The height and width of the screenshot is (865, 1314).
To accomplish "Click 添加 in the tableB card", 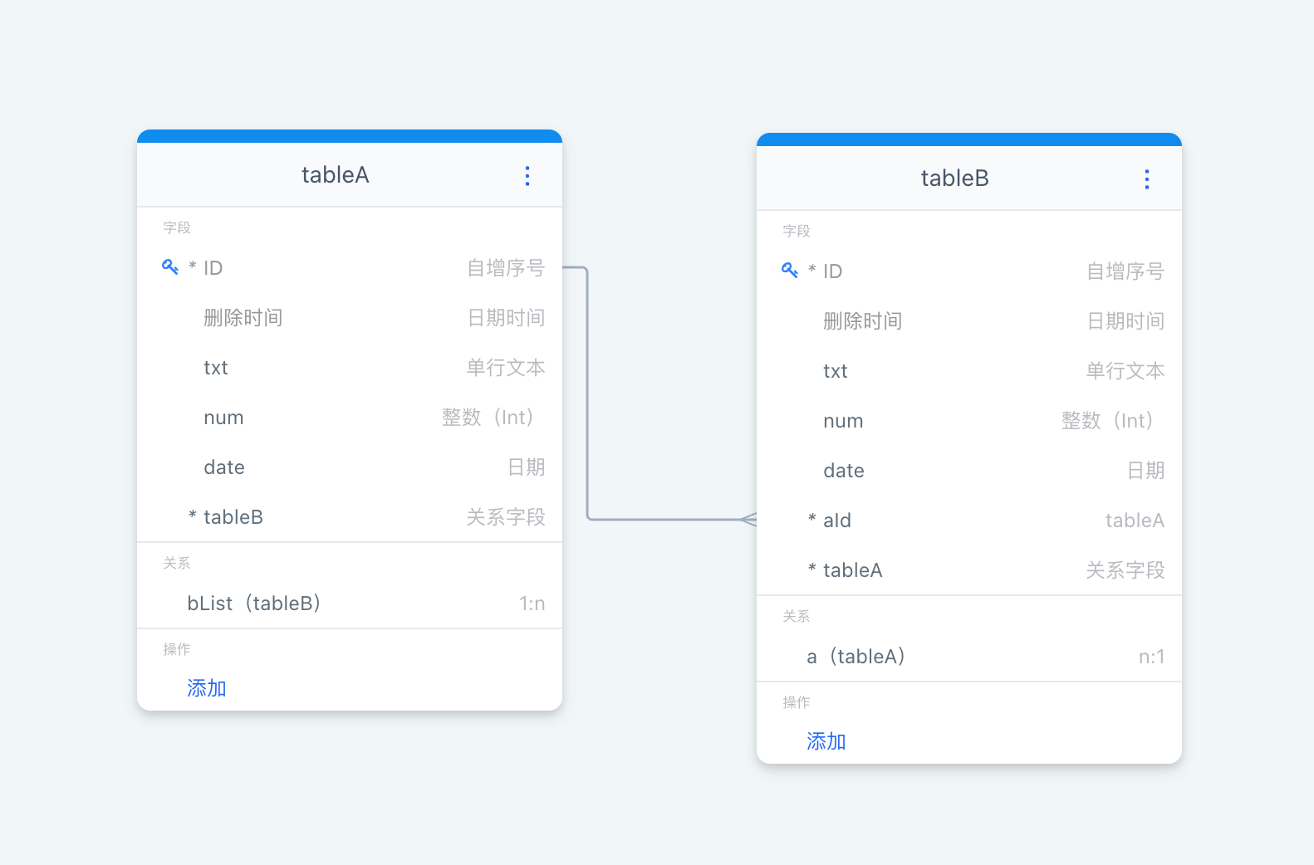I will tap(826, 741).
